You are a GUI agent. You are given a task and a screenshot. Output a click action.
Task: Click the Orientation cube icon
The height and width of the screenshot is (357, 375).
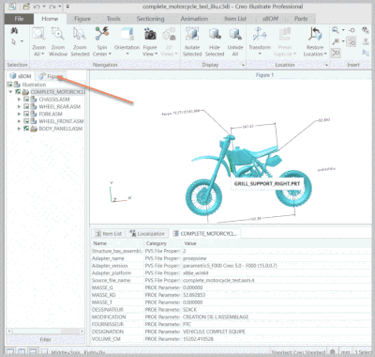[x=127, y=34]
